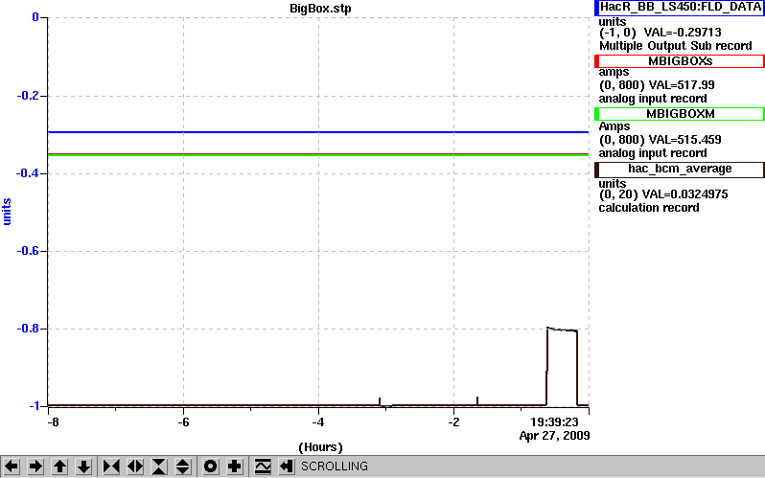Click the Apr 27, 2009 date label
This screenshot has height=478, width=765.
click(x=555, y=435)
